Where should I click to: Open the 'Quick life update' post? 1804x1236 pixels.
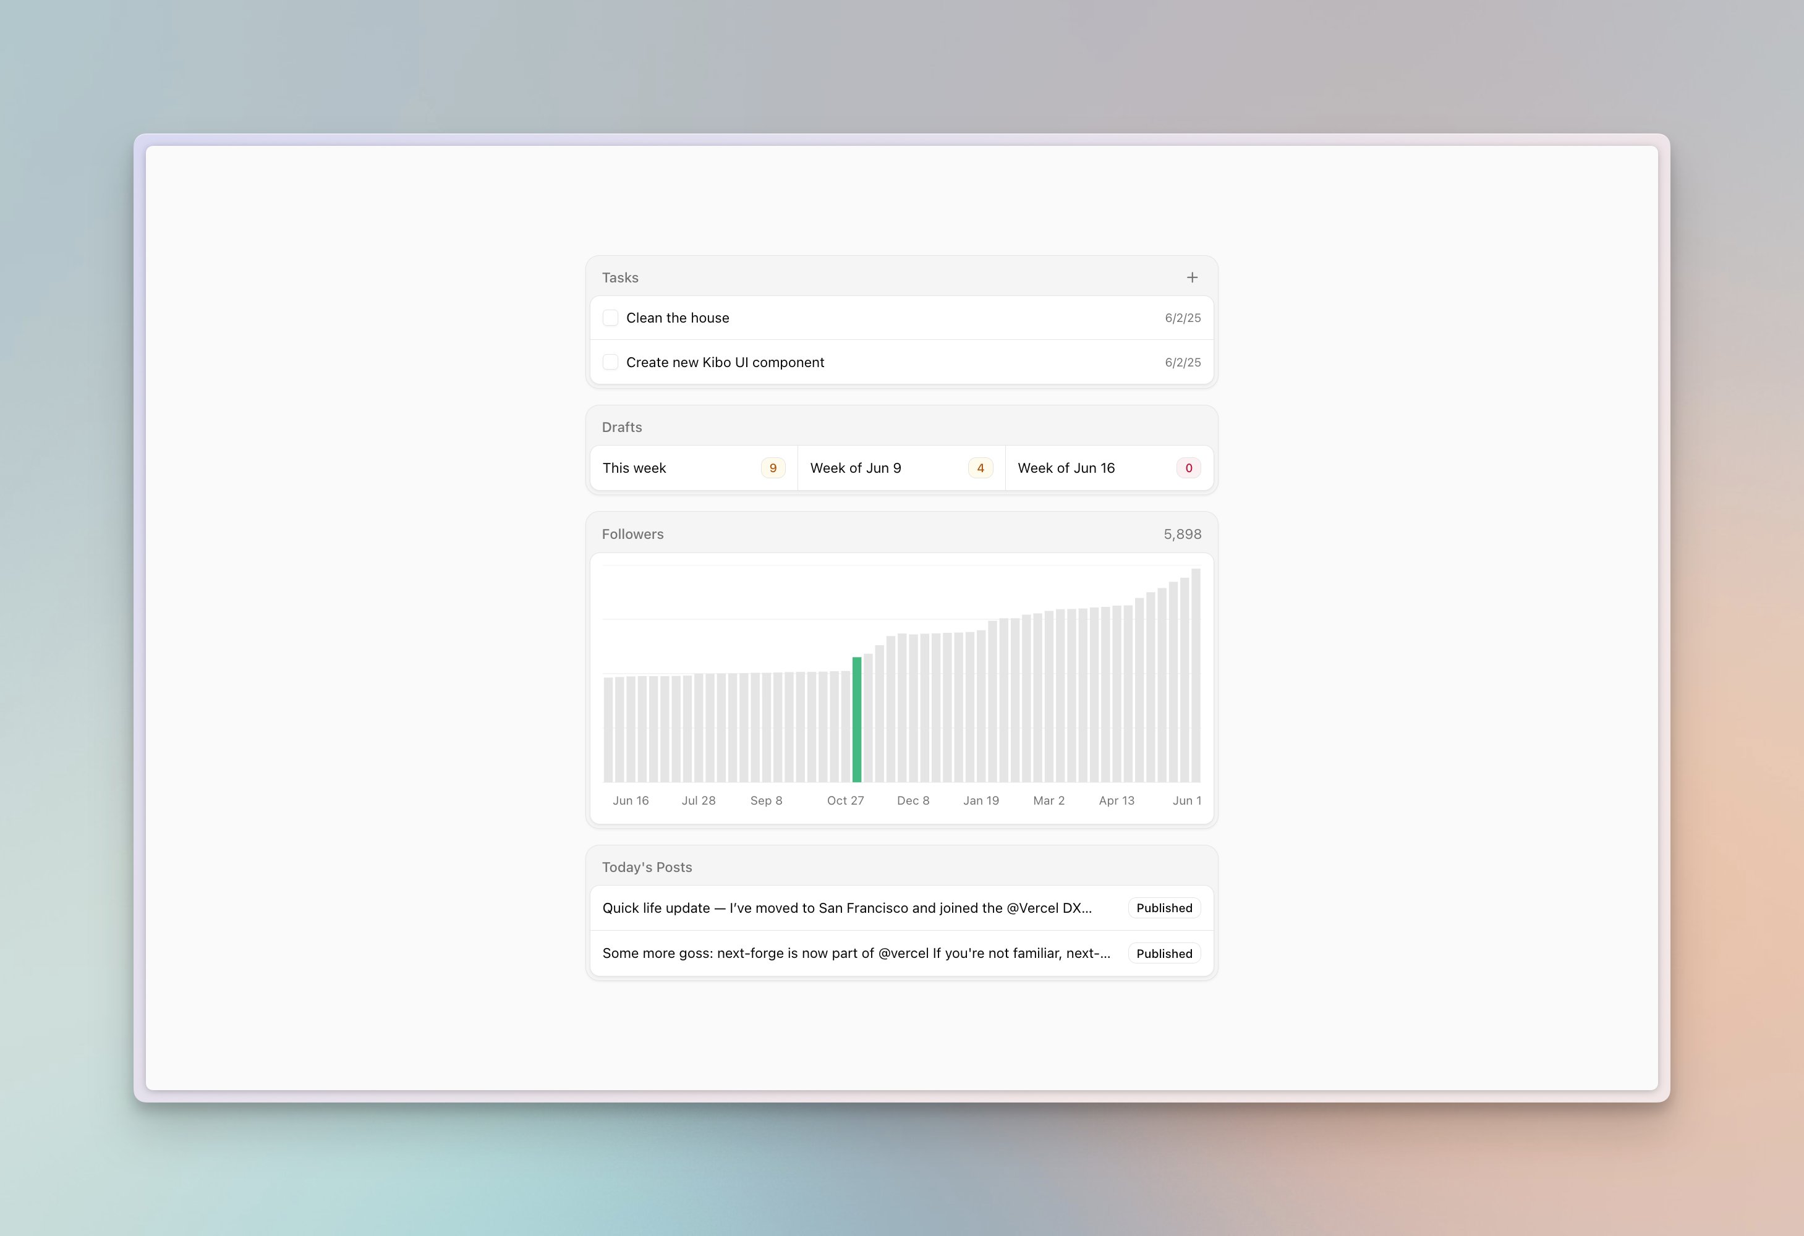(x=846, y=908)
